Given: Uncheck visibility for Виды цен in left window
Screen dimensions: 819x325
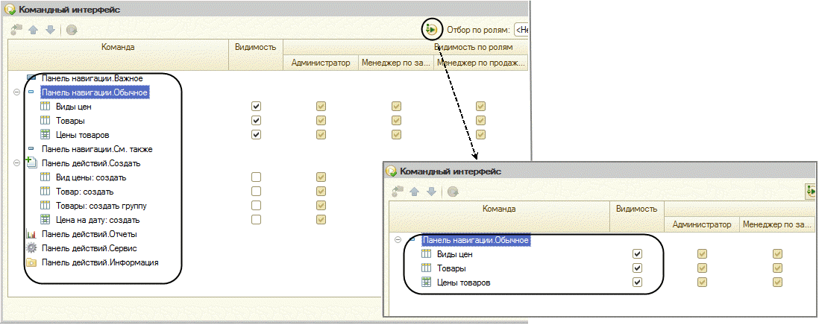Looking at the screenshot, I should pyautogui.click(x=256, y=107).
